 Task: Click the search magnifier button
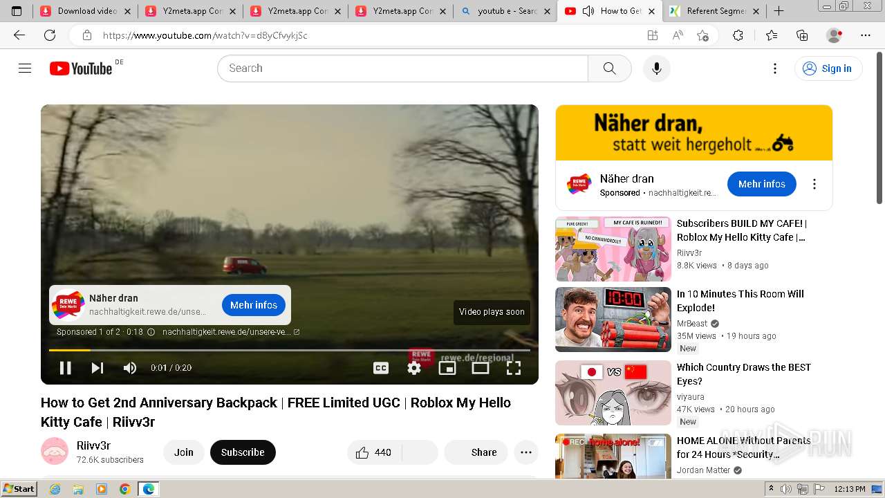(609, 68)
